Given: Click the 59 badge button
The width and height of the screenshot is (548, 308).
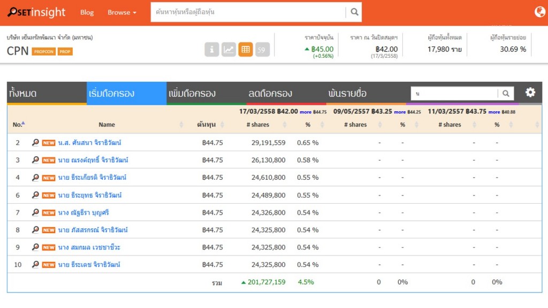Looking at the screenshot, I should 262,50.
